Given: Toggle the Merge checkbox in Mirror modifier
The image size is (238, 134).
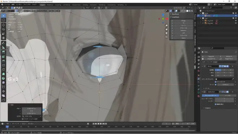Looking at the screenshot, I should click(216, 85).
